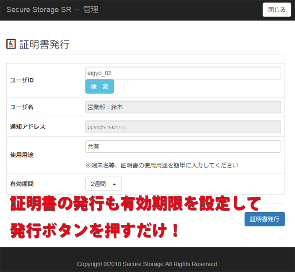Click the 管理 text in header bar
Viewport: 295px width, 272px height.
point(91,10)
